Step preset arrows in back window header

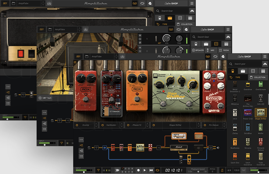43,3
